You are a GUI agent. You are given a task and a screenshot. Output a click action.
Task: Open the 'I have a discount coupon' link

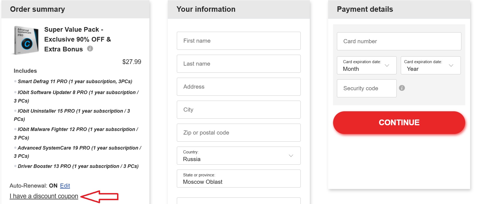[x=44, y=196]
